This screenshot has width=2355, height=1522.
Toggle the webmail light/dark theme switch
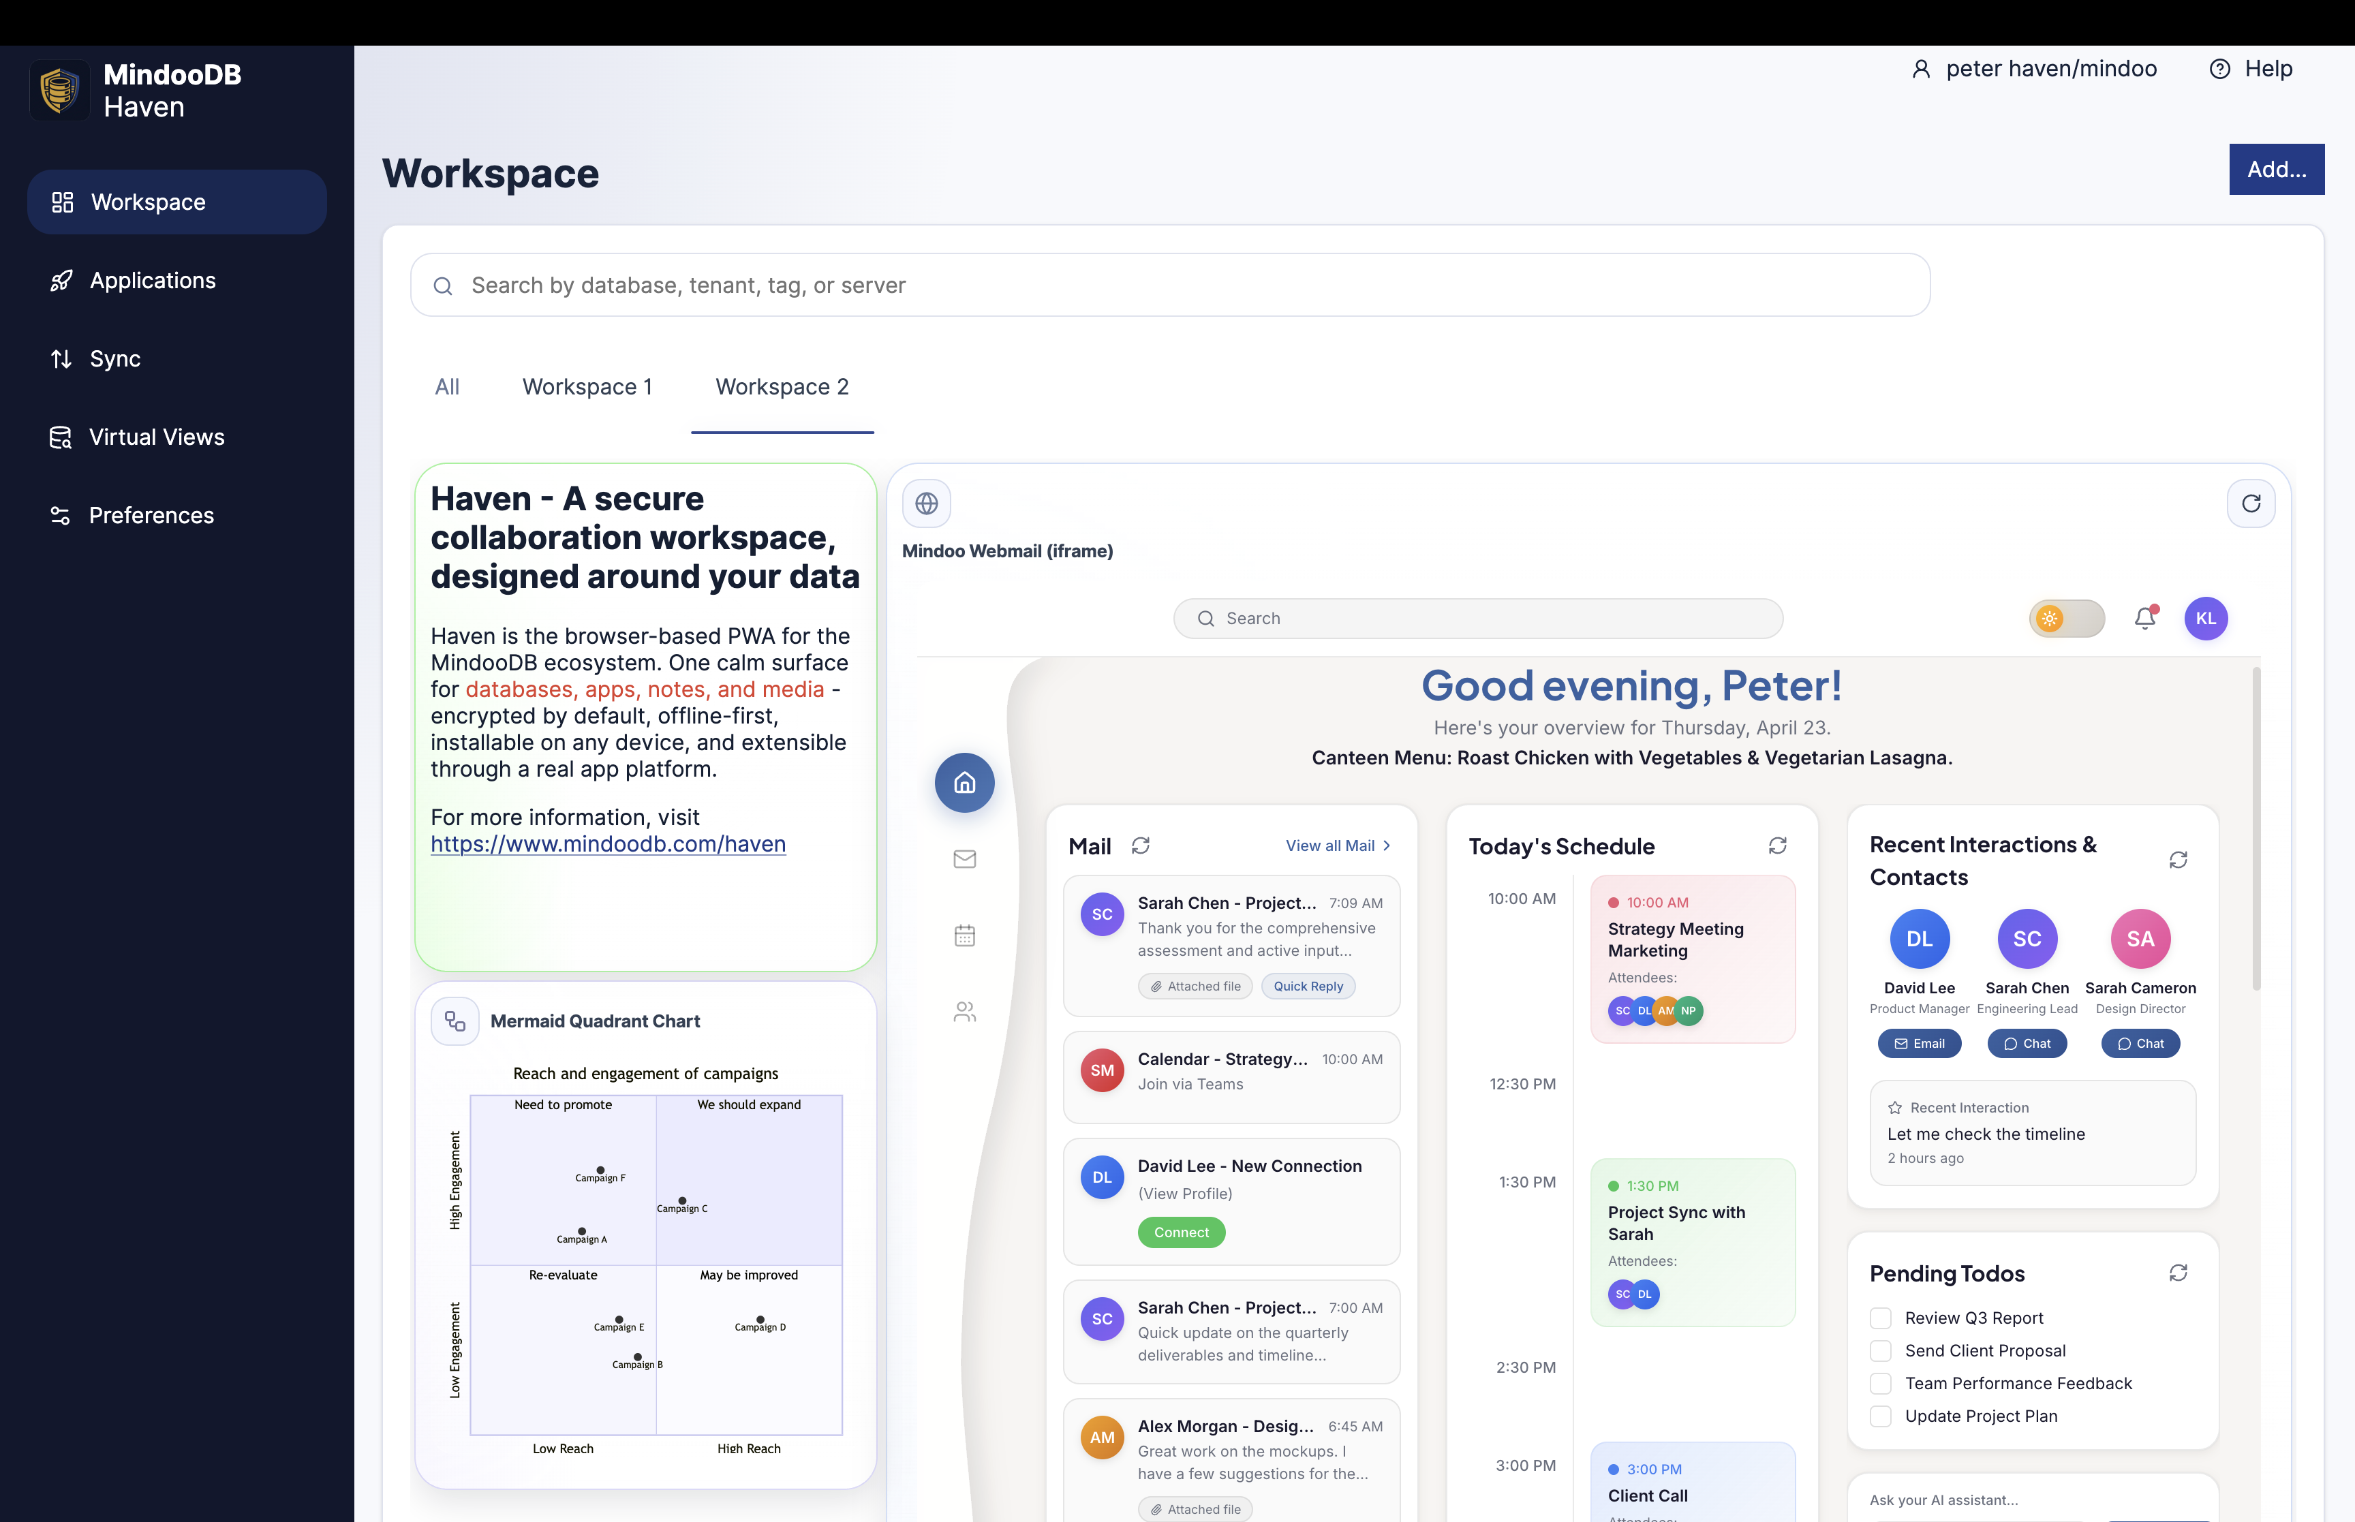2067,618
